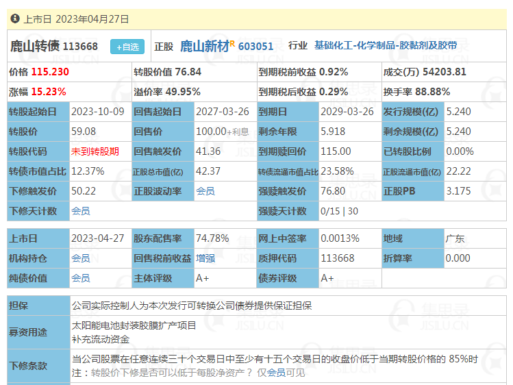Select 下修条款 condition sentence
The width and height of the screenshot is (513, 385).
[x=275, y=359]
